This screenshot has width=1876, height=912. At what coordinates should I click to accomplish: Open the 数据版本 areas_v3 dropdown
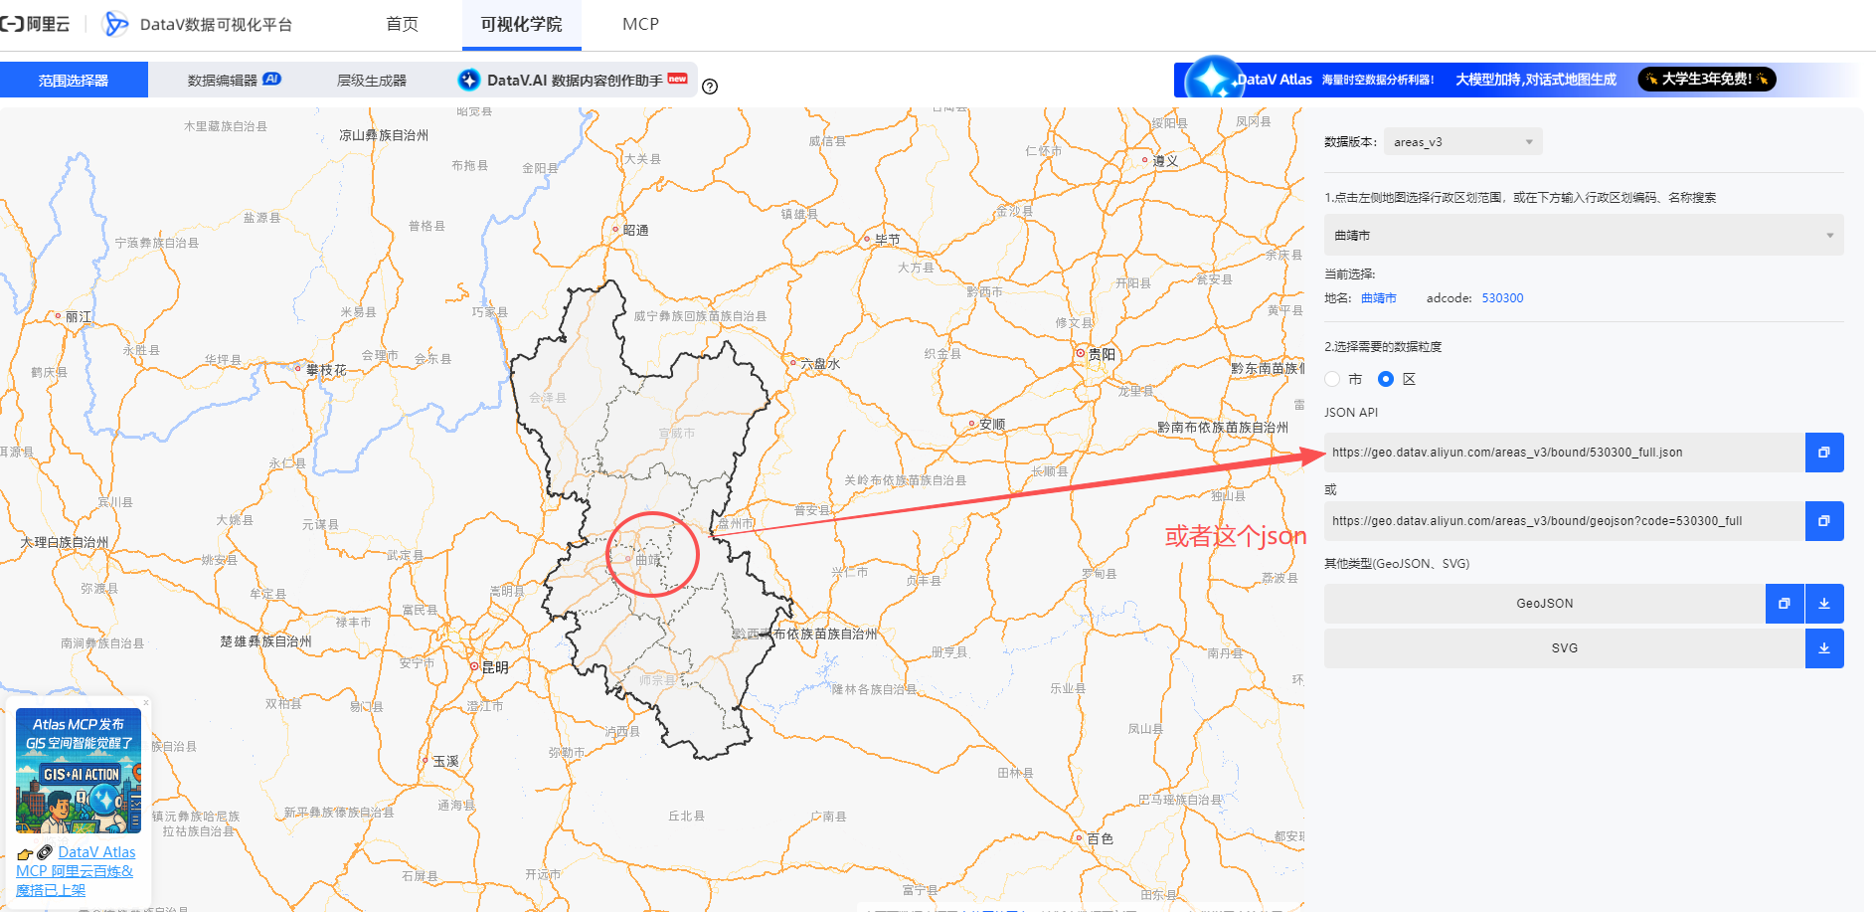tap(1462, 142)
